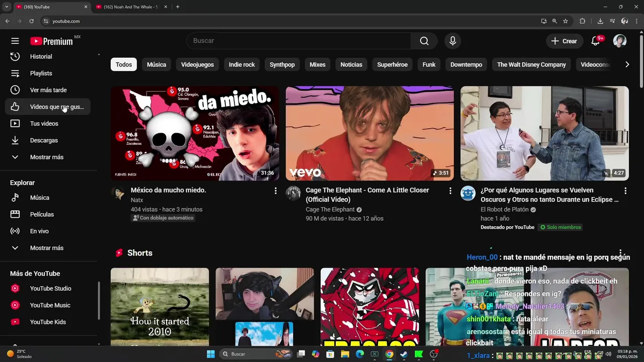Switch to Noah And The Whale tab

[131, 7]
